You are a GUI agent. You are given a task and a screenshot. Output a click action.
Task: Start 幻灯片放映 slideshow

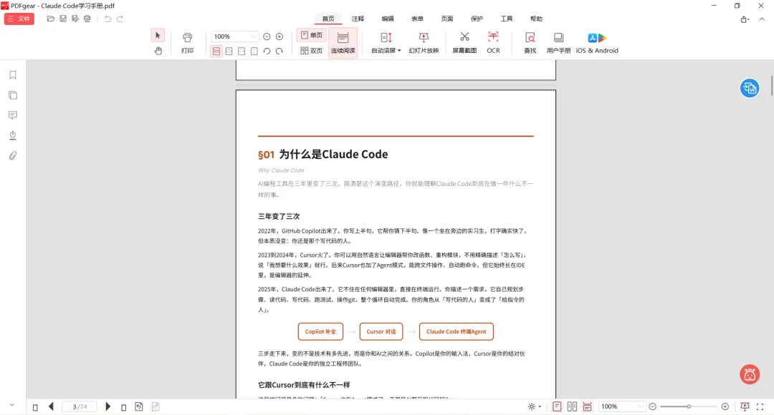pos(424,43)
